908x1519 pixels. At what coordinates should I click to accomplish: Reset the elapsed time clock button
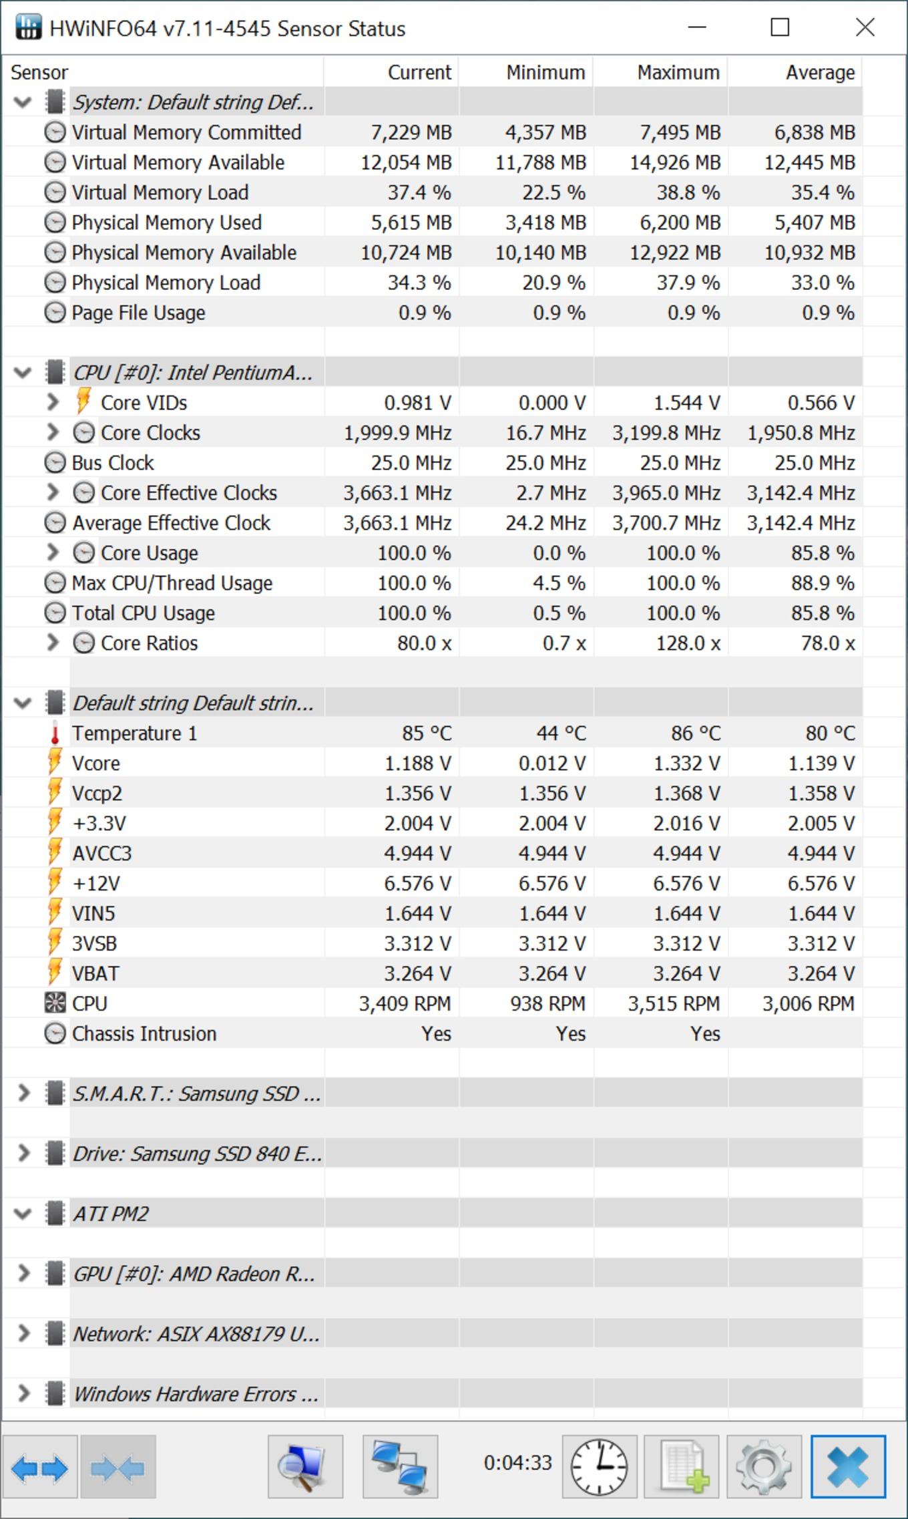coord(600,1467)
